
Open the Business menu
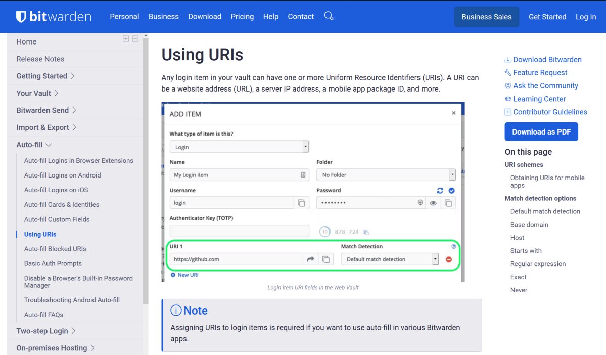163,17
